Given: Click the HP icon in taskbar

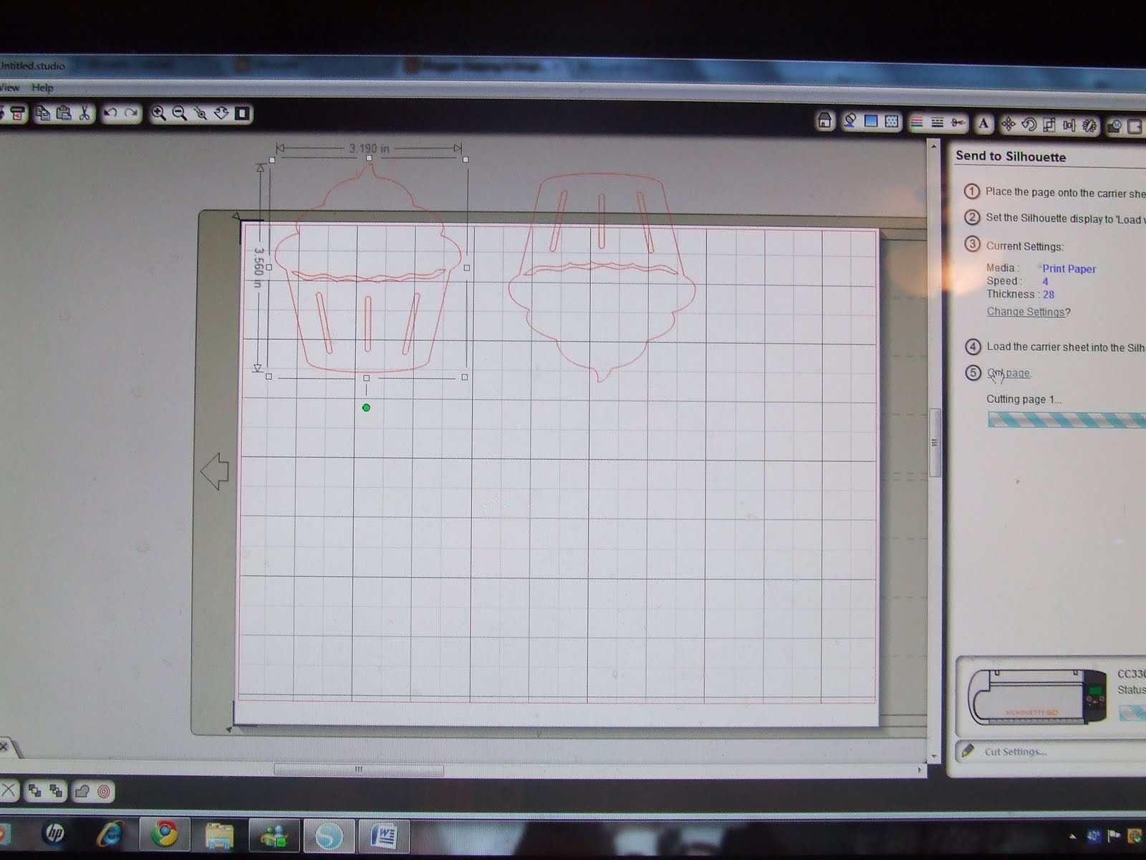Looking at the screenshot, I should (54, 833).
